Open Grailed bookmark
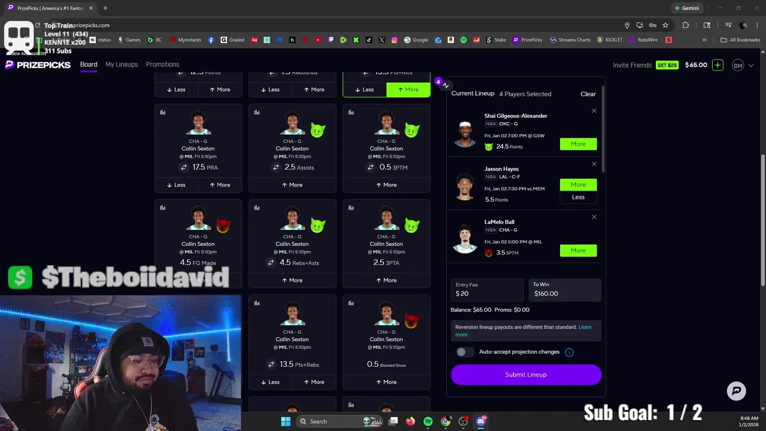This screenshot has width=766, height=431. pos(232,40)
